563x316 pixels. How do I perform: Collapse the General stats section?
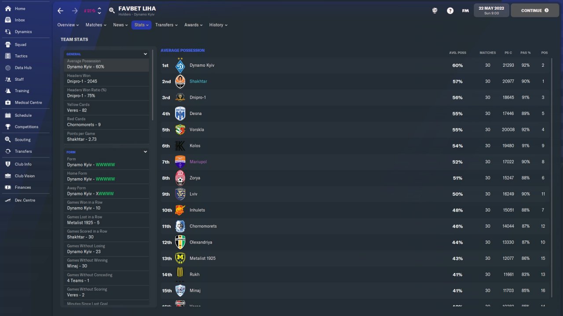pos(145,54)
